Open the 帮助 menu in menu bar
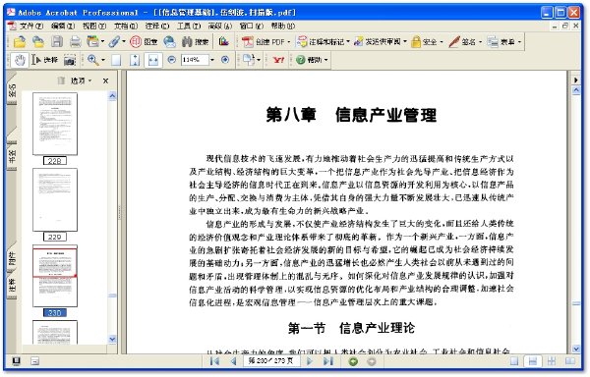The height and width of the screenshot is (377, 590). tap(282, 26)
